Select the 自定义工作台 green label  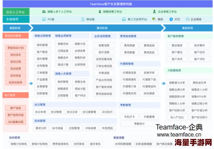pyautogui.click(x=16, y=12)
